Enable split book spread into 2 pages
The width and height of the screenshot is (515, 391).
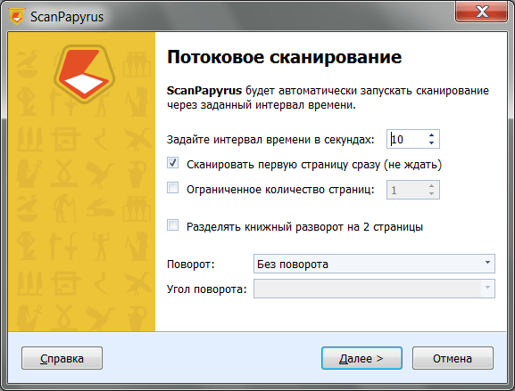point(173,225)
